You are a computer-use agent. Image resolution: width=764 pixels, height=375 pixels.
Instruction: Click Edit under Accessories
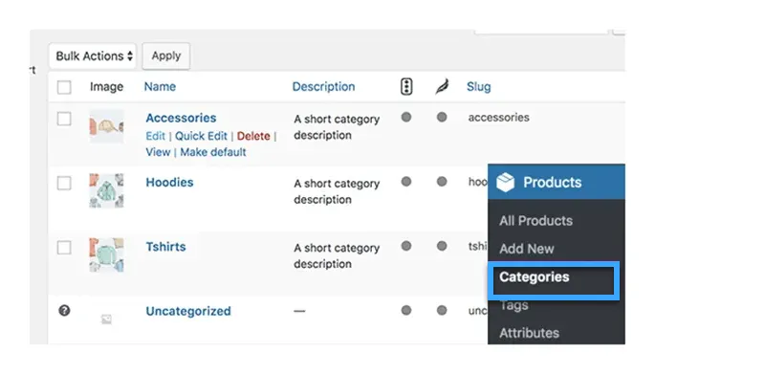(156, 136)
